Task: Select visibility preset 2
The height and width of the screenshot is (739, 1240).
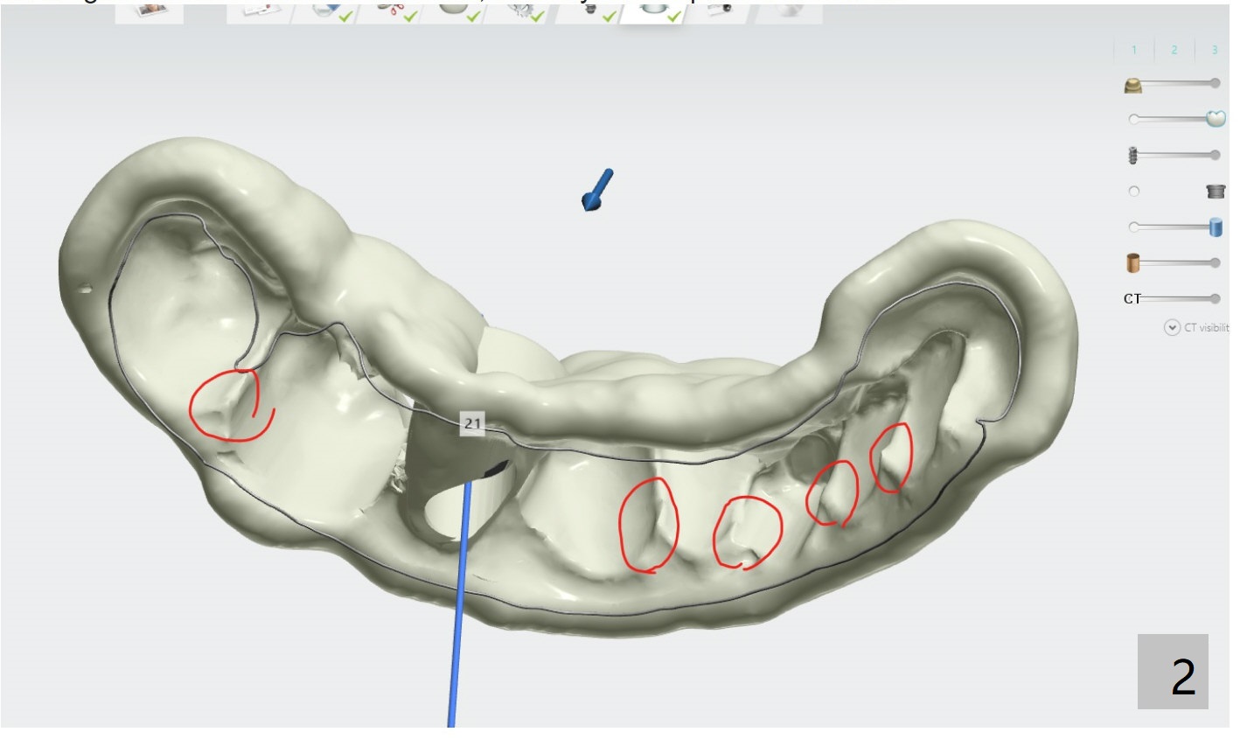Action: click(1174, 50)
